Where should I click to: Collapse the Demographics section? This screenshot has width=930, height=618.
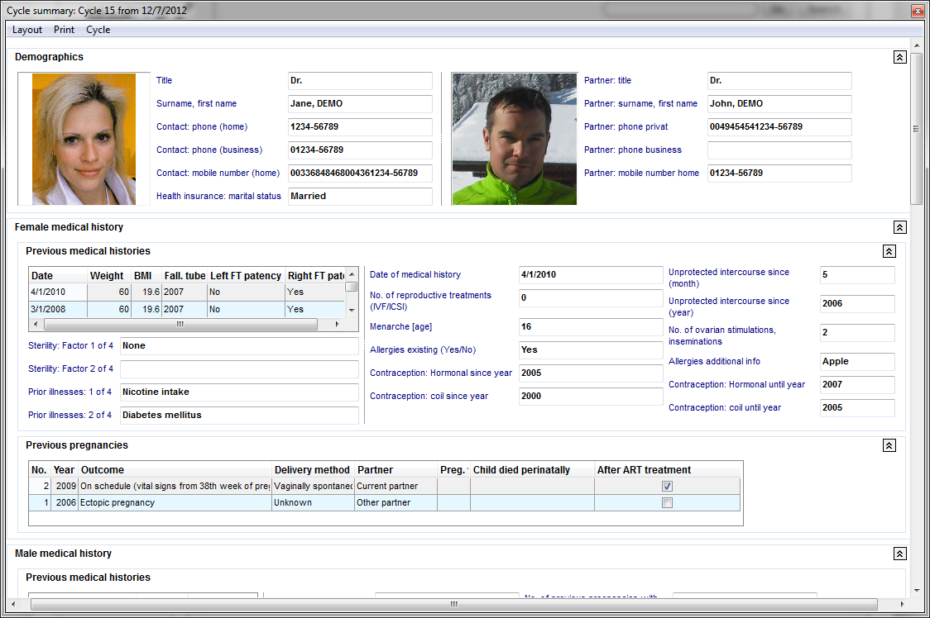(x=899, y=57)
